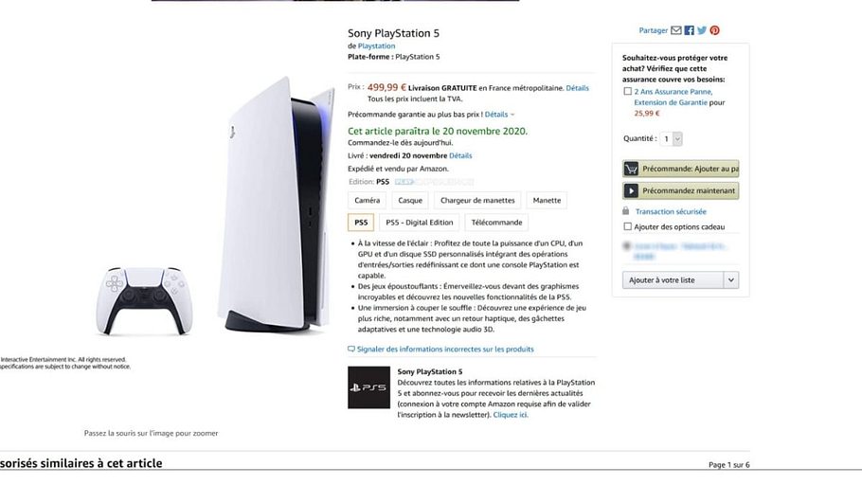Expand price guarantee Détails chevron
This screenshot has height=485, width=862.
[x=513, y=114]
